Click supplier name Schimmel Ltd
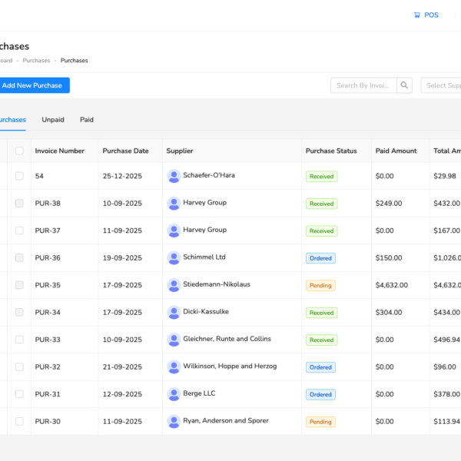461x461 pixels. 204,257
